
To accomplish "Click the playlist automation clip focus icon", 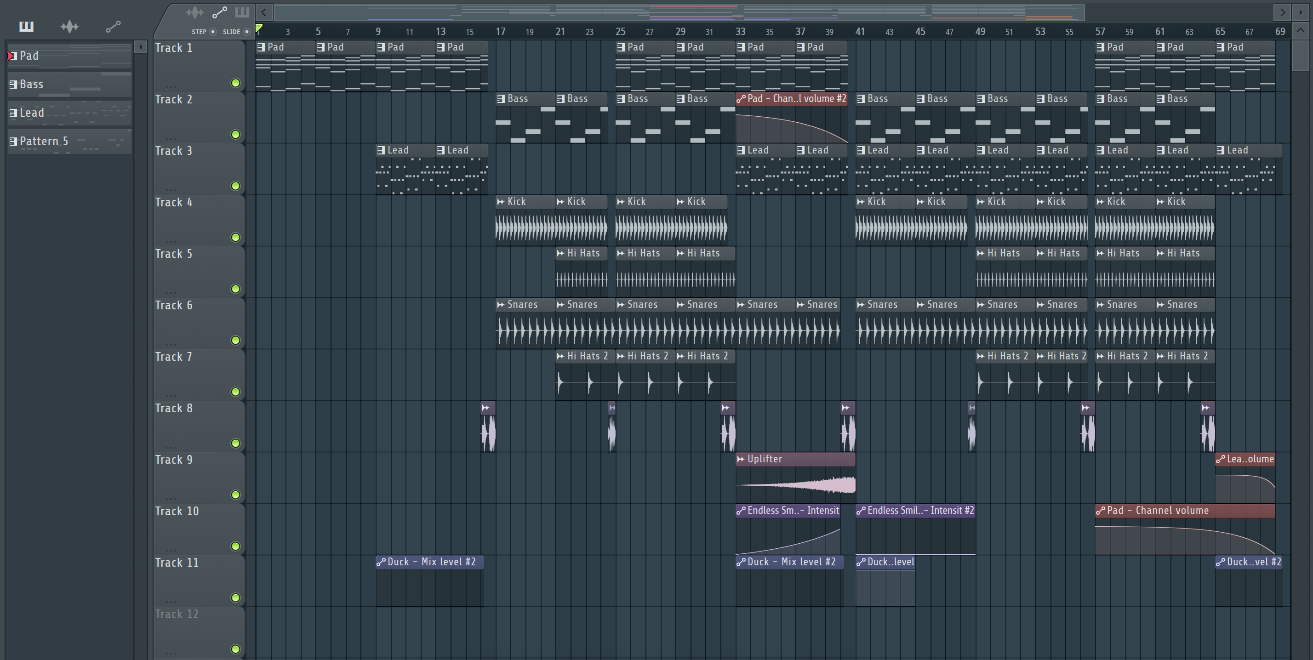I will pos(220,12).
